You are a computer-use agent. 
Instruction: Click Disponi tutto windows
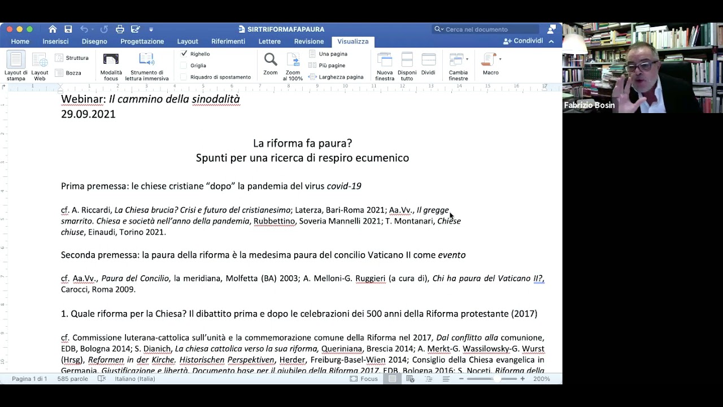click(407, 66)
